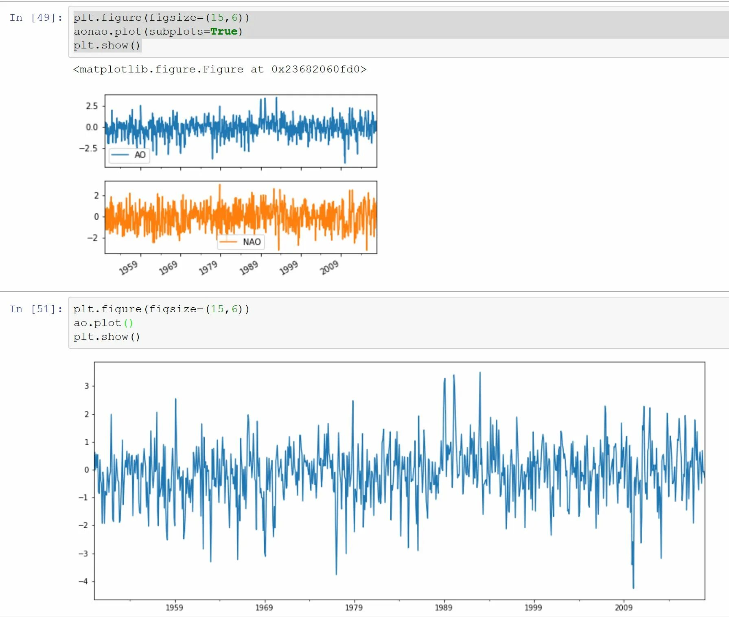Click the ao.plot() code line
This screenshot has height=617, width=729.
point(103,323)
